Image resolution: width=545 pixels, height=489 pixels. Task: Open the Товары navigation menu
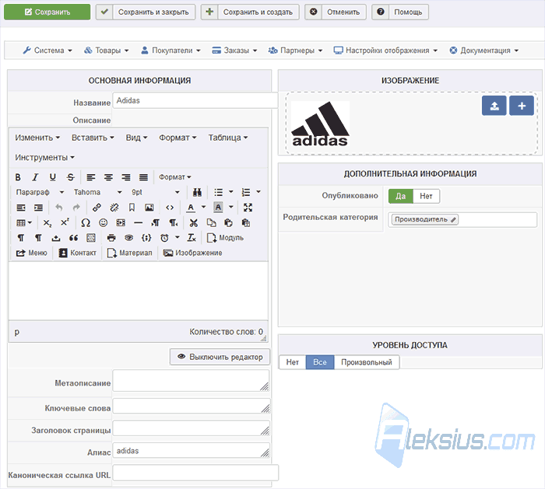[x=107, y=51]
